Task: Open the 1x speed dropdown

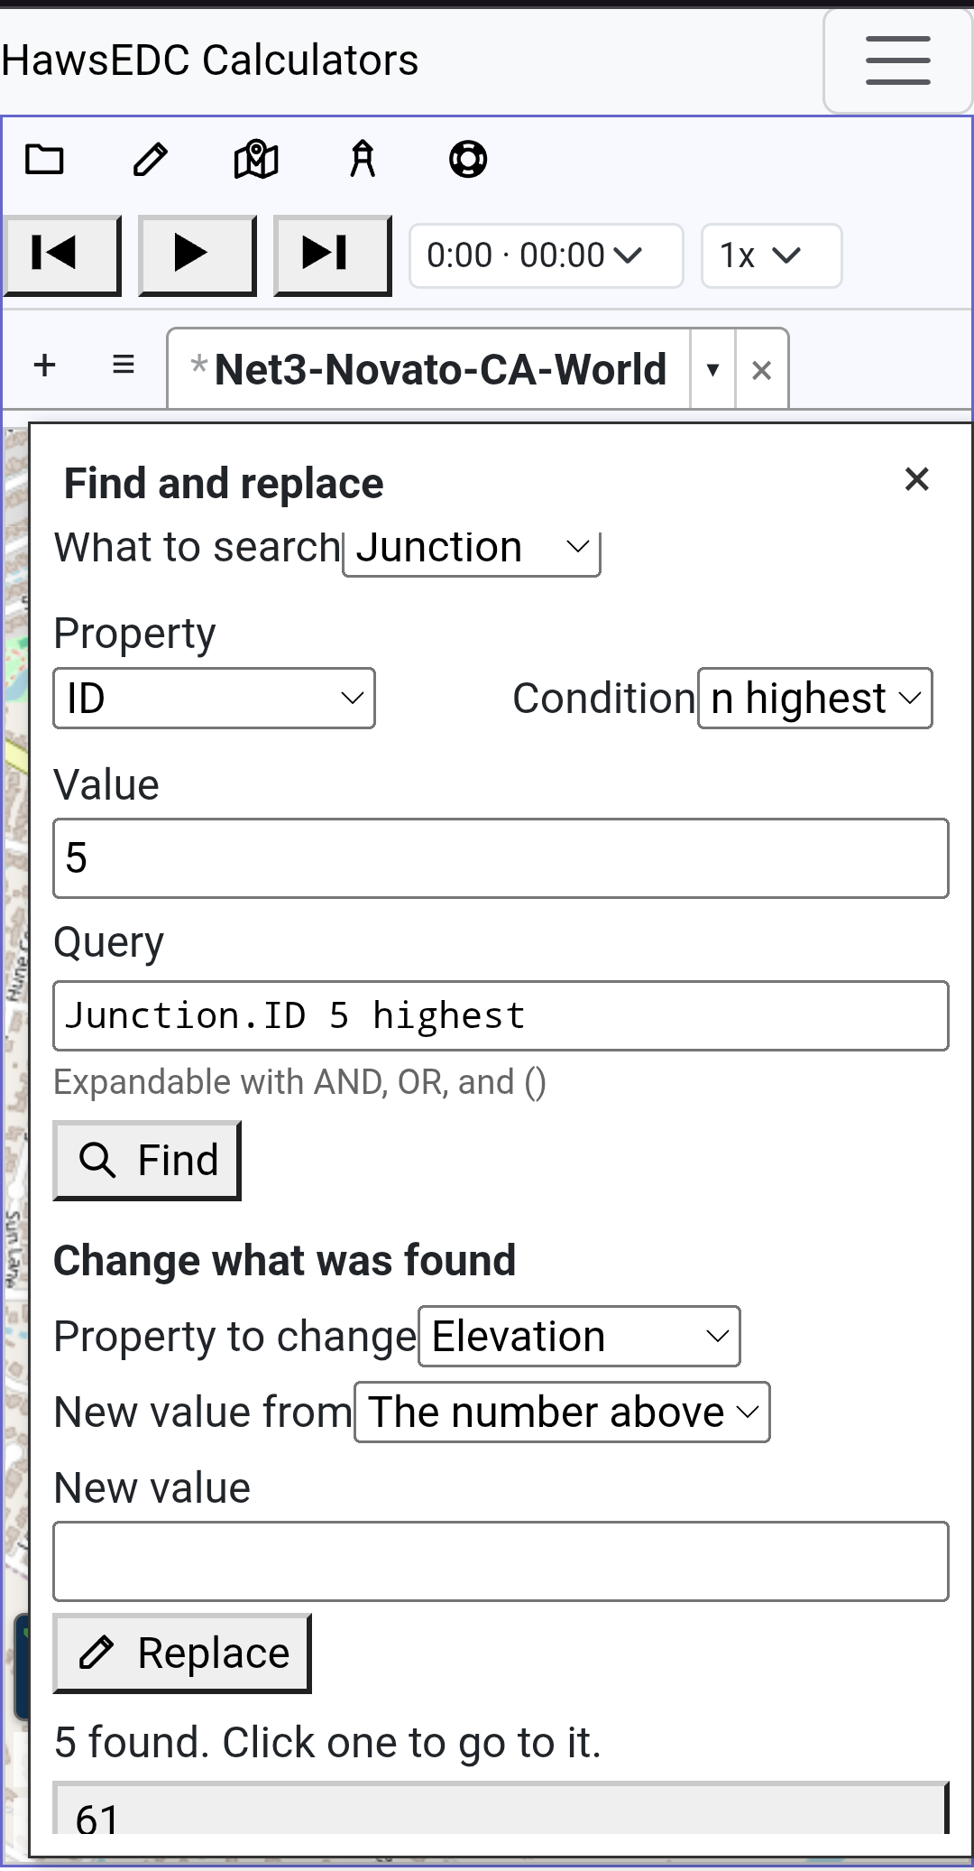Action: (x=772, y=256)
